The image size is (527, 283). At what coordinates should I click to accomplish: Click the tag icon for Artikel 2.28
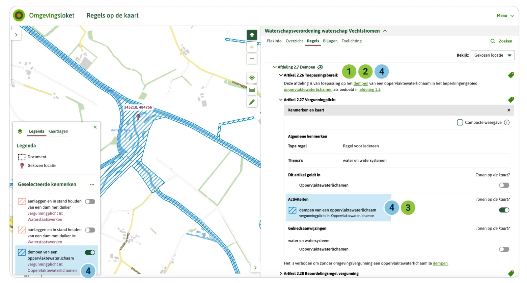(511, 273)
